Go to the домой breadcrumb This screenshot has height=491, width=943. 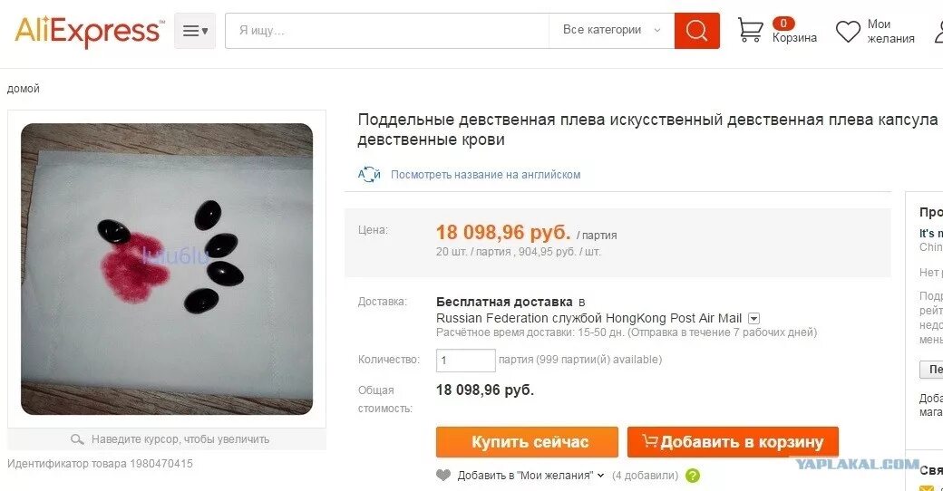point(24,89)
